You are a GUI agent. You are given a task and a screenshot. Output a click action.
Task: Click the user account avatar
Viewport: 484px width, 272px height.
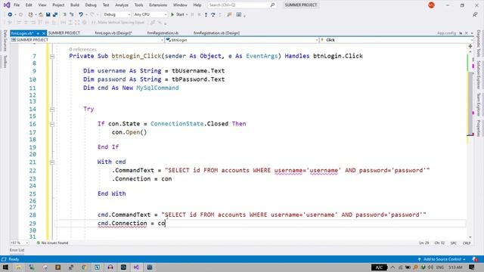coord(431,5)
